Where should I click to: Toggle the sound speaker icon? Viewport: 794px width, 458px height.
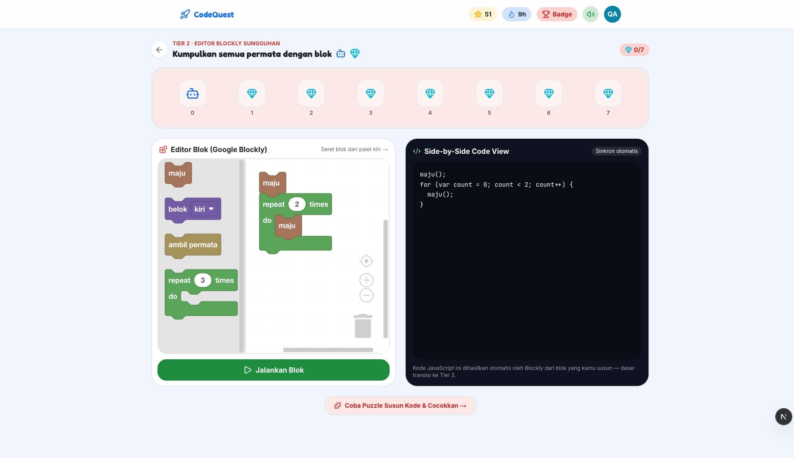point(591,14)
